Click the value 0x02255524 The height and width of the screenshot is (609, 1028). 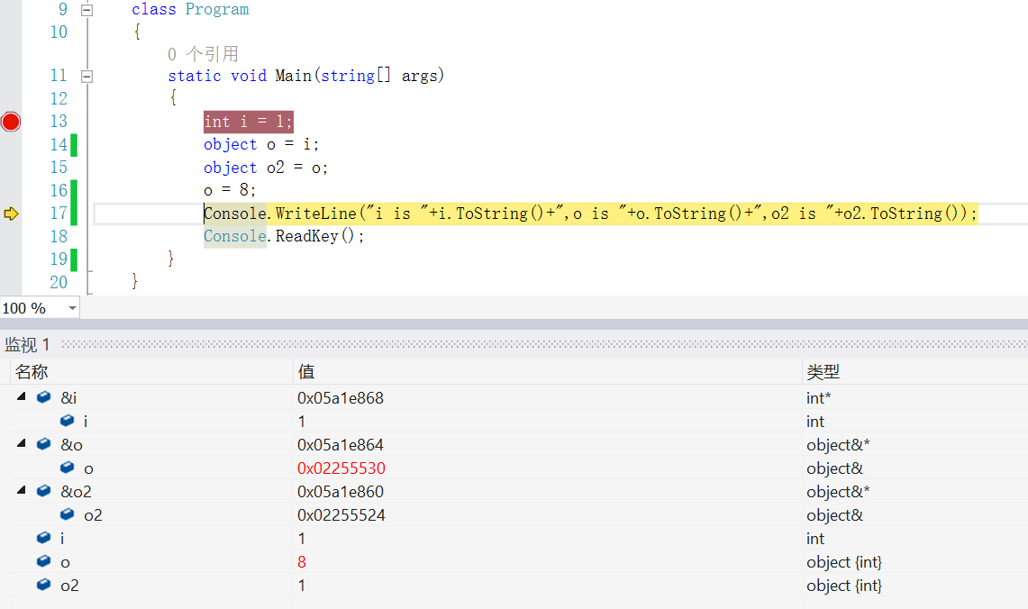point(341,515)
